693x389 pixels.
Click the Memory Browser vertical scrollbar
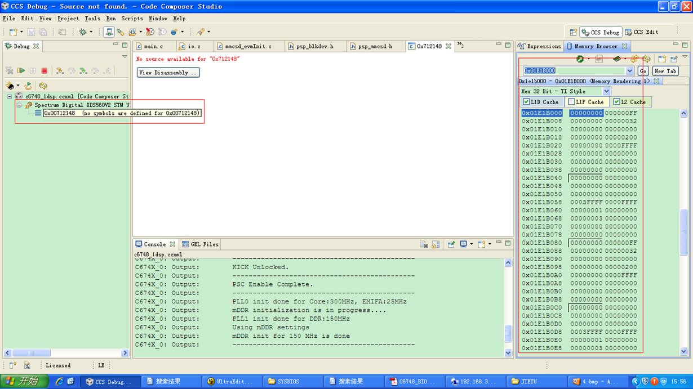point(684,231)
